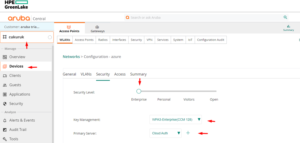This screenshot has width=300, height=143.
Task: Open the Security top tab
Action: point(136,40)
